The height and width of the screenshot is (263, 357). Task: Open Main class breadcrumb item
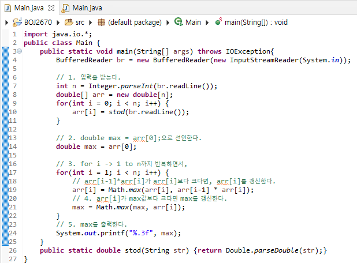tap(193, 22)
